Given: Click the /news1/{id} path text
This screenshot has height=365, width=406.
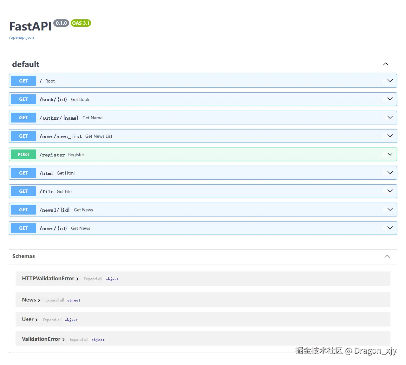Looking at the screenshot, I should click(x=55, y=210).
